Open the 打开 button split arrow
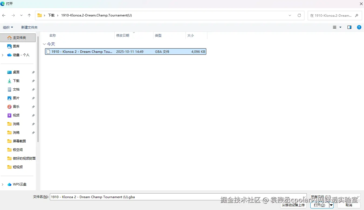This screenshot has height=210, width=364. tap(331, 205)
